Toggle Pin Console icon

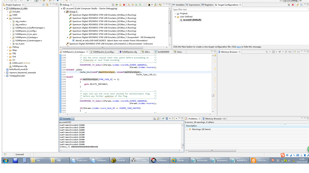point(163,119)
